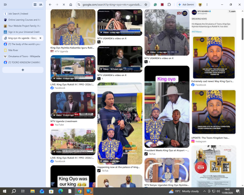Click the Ask Gemini button

[x=186, y=5]
